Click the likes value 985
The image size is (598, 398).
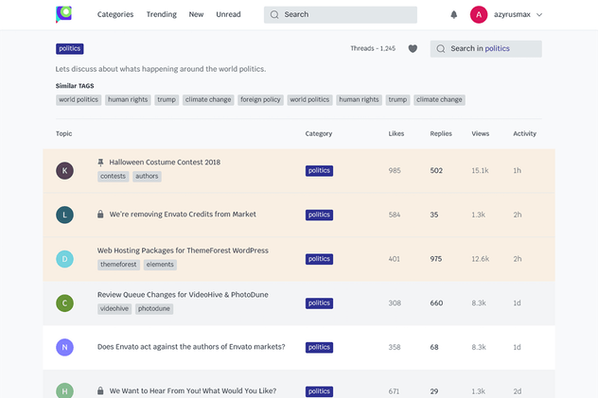click(x=395, y=170)
